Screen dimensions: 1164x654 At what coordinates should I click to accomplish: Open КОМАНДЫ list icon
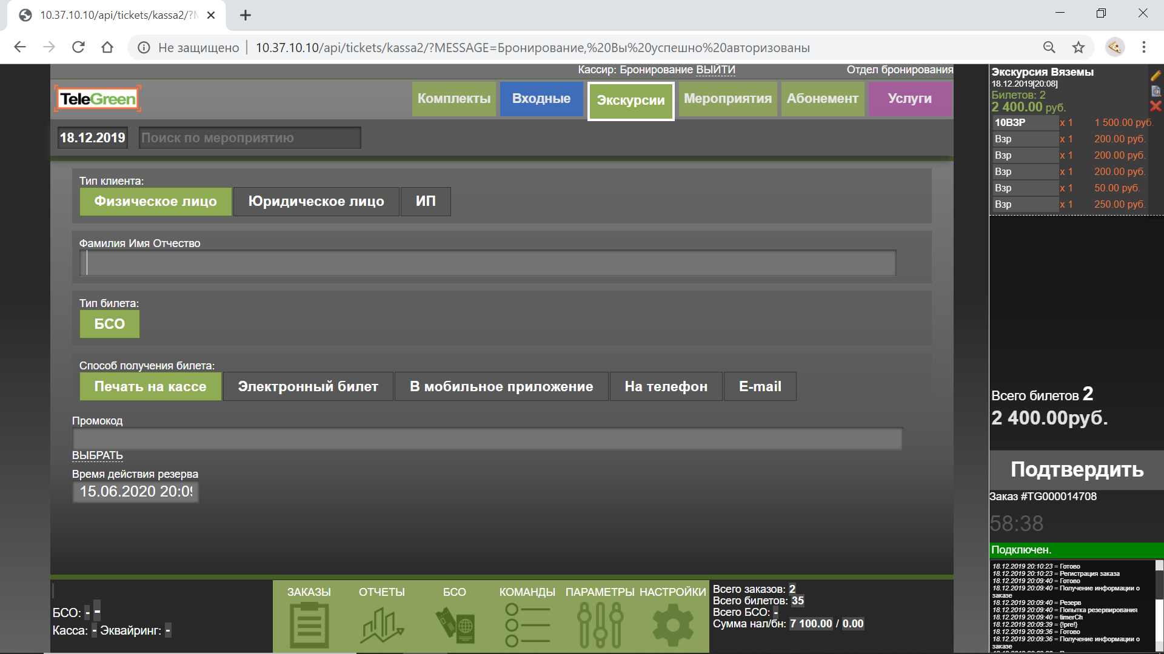pos(527,625)
